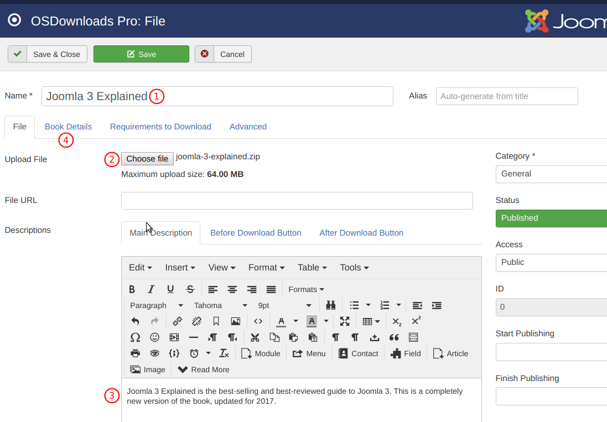Expand the insert date/time clock arrow
Screen dimensions: 607x422
point(208,353)
